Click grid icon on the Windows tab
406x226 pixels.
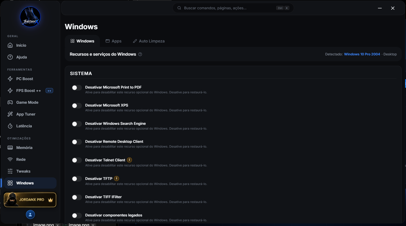72,41
